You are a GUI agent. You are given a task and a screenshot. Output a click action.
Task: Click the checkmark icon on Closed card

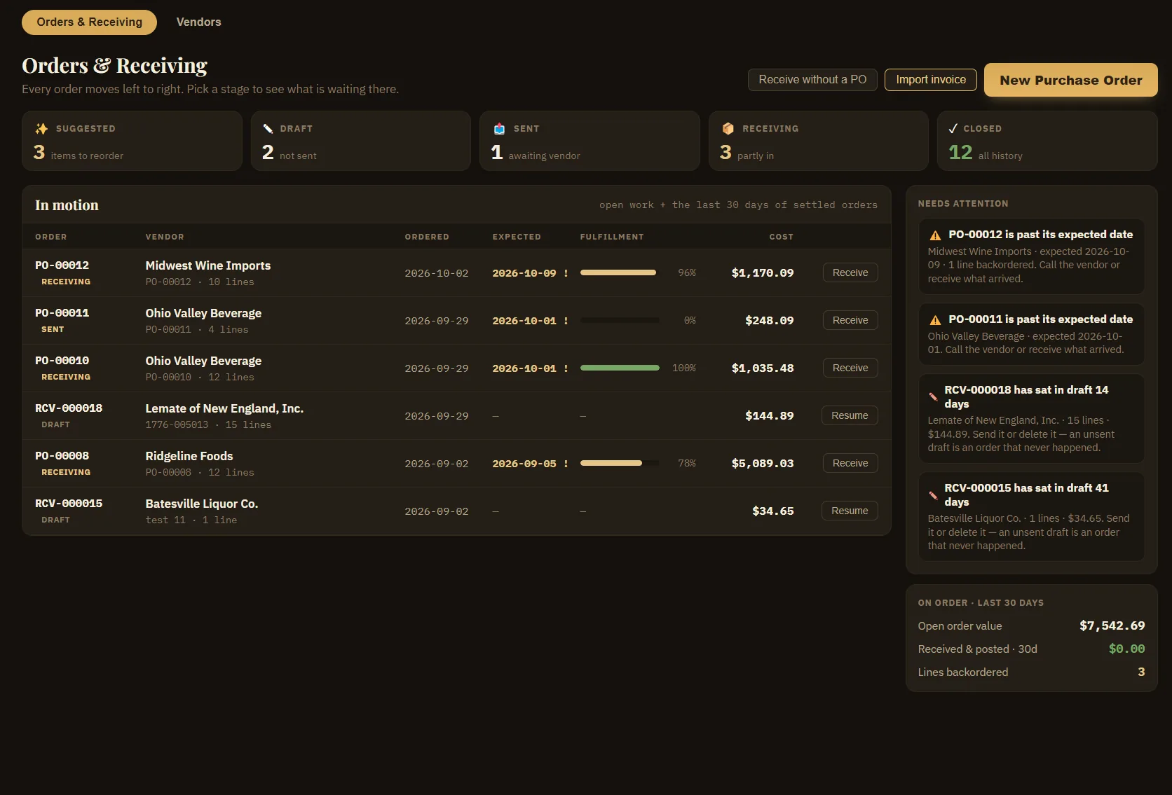click(953, 129)
